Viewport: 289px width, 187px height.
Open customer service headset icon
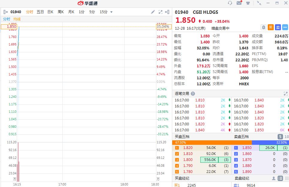[230, 3]
